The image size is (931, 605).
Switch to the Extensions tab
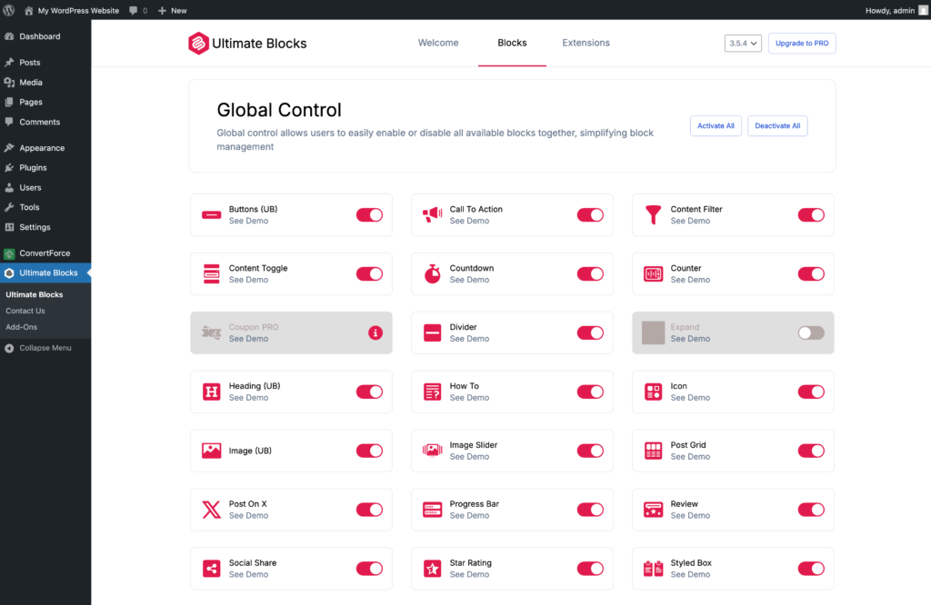586,43
